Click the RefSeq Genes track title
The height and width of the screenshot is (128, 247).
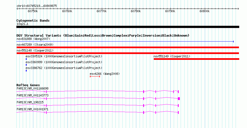click(x=28, y=85)
